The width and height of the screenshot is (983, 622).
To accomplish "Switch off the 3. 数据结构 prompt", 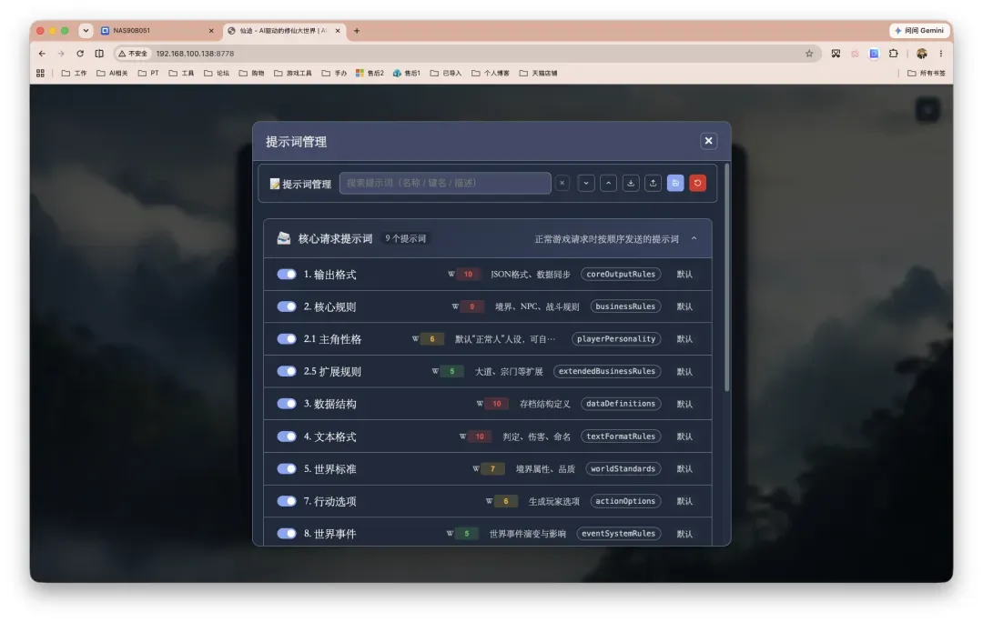I will pos(287,404).
